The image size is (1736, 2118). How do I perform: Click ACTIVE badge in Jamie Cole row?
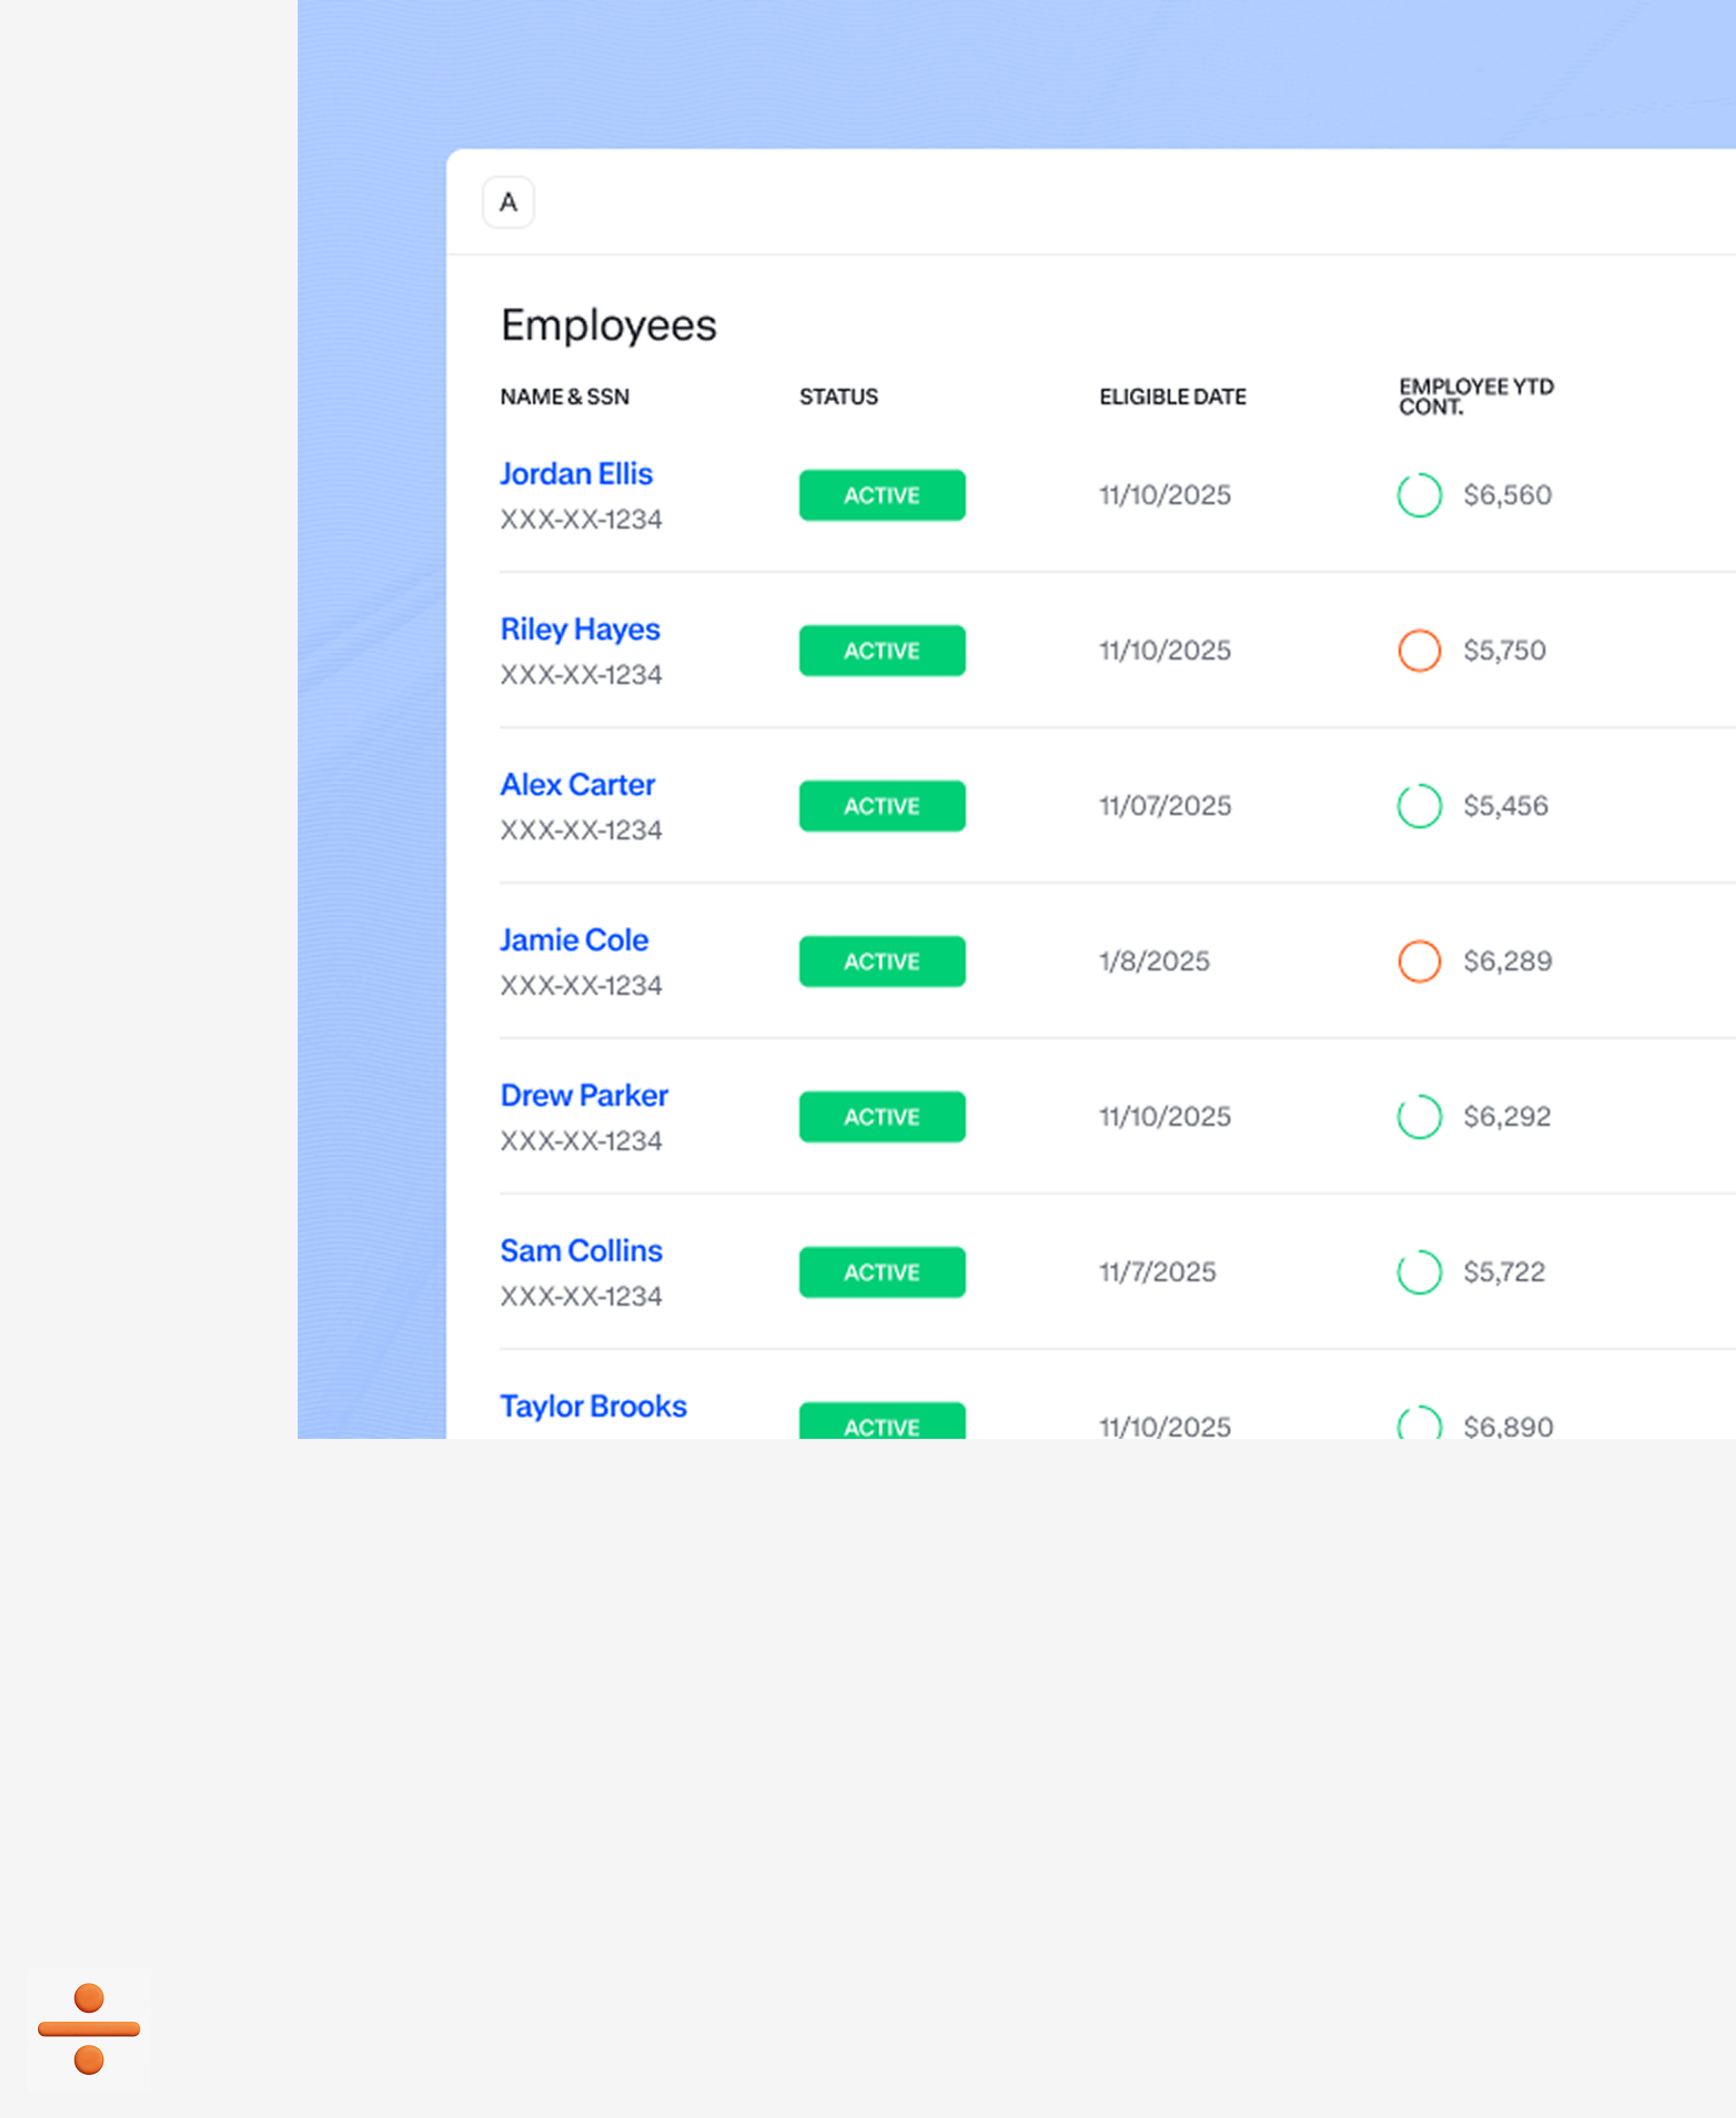coord(882,961)
